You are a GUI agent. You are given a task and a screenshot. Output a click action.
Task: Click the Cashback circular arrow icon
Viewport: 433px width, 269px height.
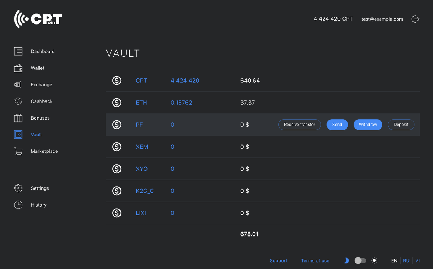(x=18, y=101)
